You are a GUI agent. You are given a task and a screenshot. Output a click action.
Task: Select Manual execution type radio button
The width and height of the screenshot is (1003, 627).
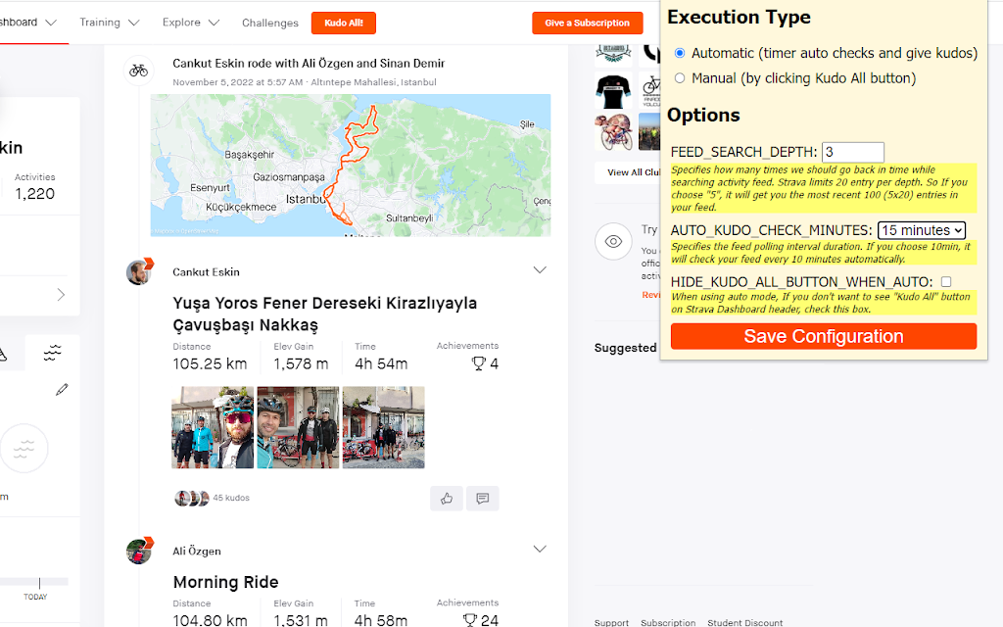tap(680, 78)
